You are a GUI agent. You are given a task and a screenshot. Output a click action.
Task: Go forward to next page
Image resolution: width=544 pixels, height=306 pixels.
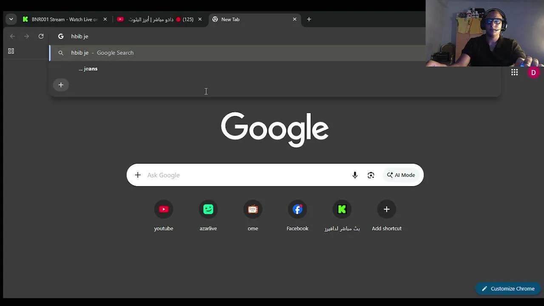[27, 36]
